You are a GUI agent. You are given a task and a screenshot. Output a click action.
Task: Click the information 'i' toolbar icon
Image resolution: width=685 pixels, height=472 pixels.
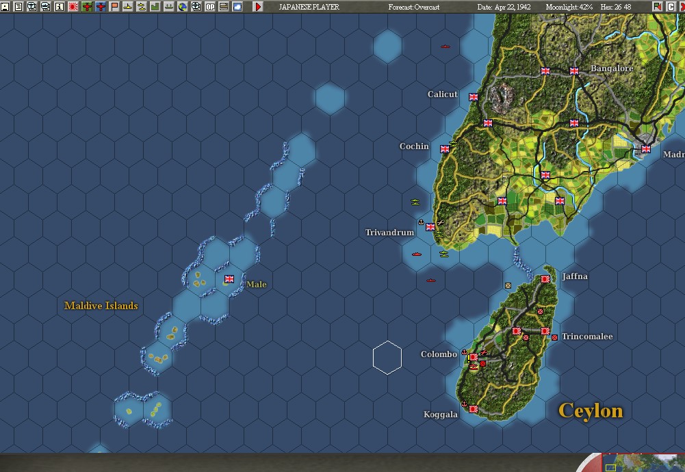[60, 7]
